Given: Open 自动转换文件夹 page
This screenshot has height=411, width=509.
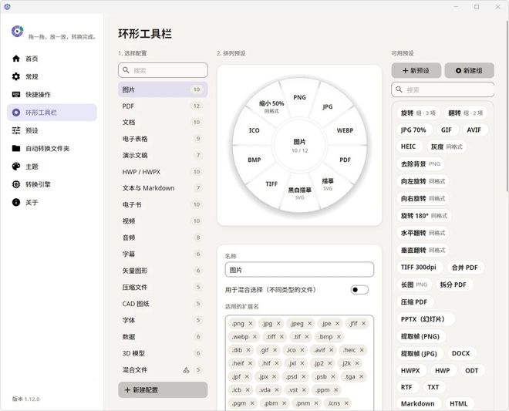Looking at the screenshot, I should 52,148.
